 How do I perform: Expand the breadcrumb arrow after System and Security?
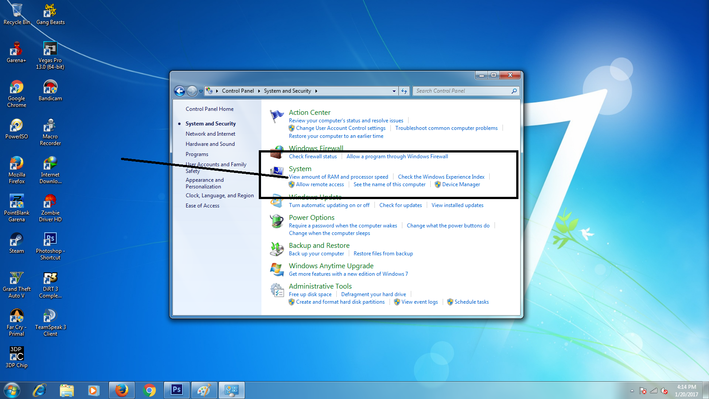pyautogui.click(x=316, y=91)
